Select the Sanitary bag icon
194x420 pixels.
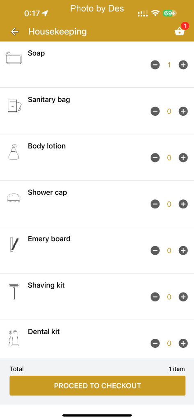coord(14,106)
